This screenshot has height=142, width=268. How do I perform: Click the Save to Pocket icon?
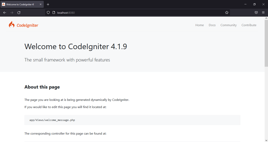256,12
